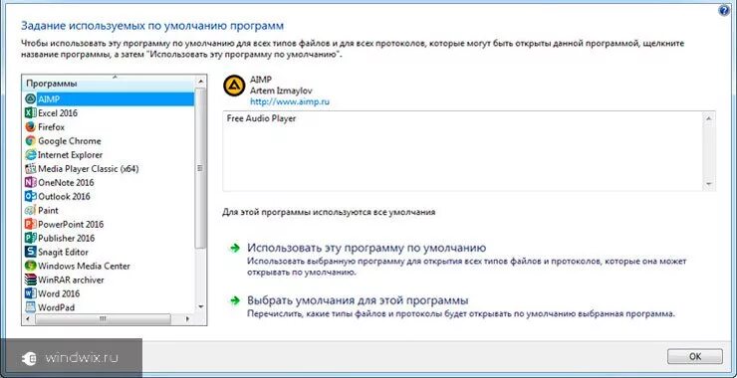The height and width of the screenshot is (378, 737).
Task: Click programs list horizontal scrollbar thumb
Action: (x=103, y=319)
